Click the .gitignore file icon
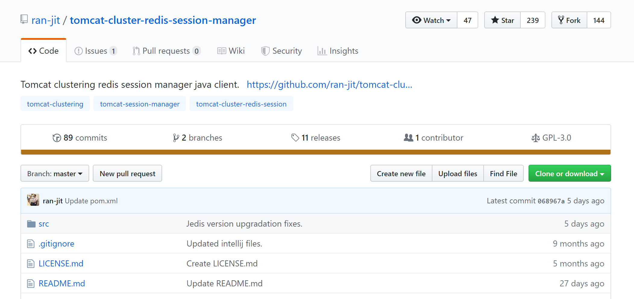This screenshot has height=299, width=634. tap(31, 244)
